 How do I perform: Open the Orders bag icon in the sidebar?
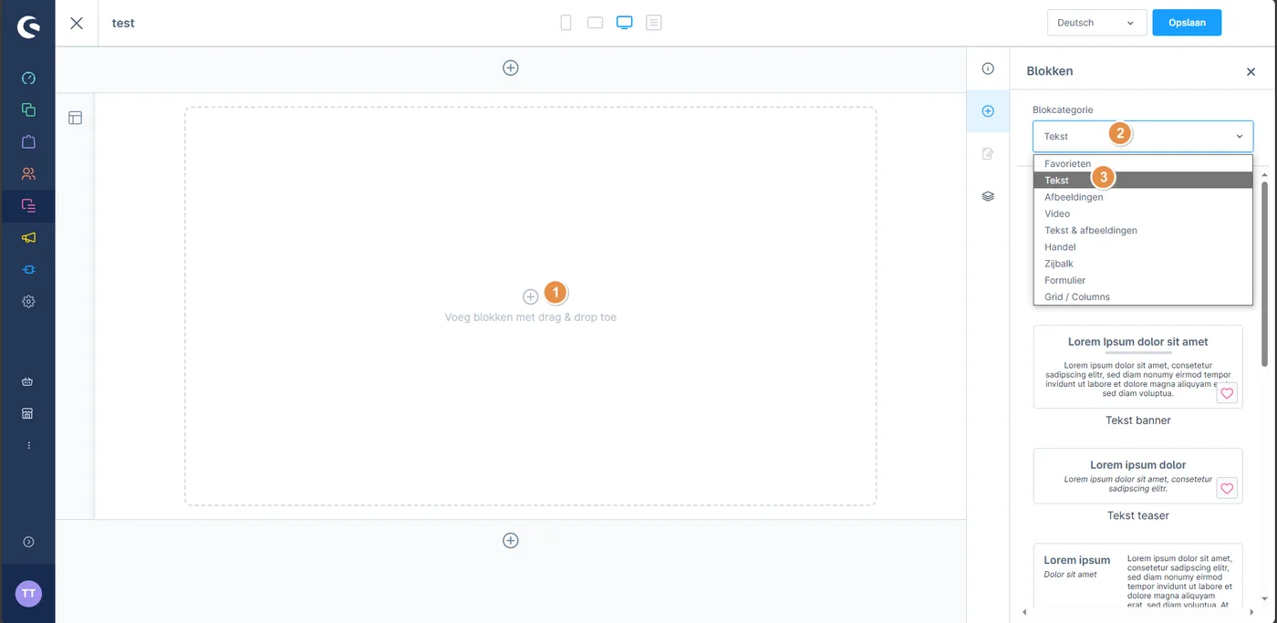pos(28,141)
